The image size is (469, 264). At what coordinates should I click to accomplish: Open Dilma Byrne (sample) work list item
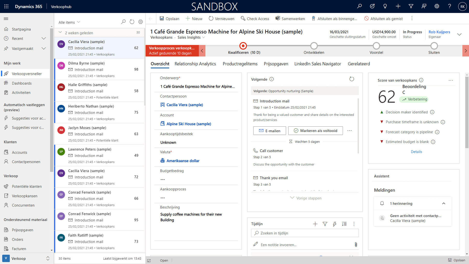click(99, 69)
